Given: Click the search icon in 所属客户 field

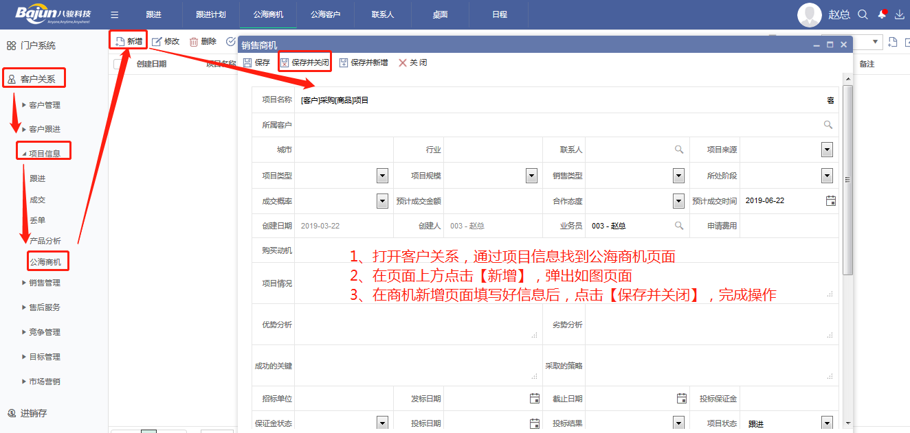Looking at the screenshot, I should click(x=828, y=125).
